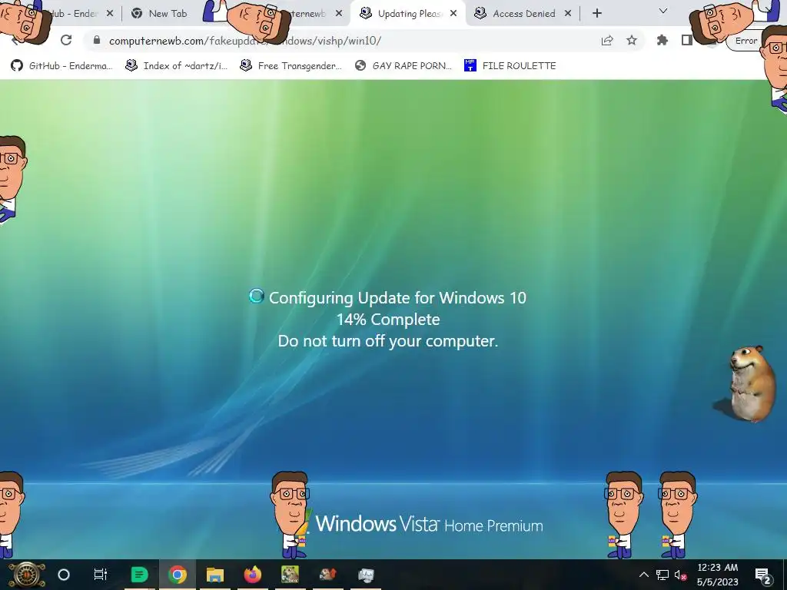Click the lock icon in address bar
Screen dimensions: 787x590
click(97, 40)
